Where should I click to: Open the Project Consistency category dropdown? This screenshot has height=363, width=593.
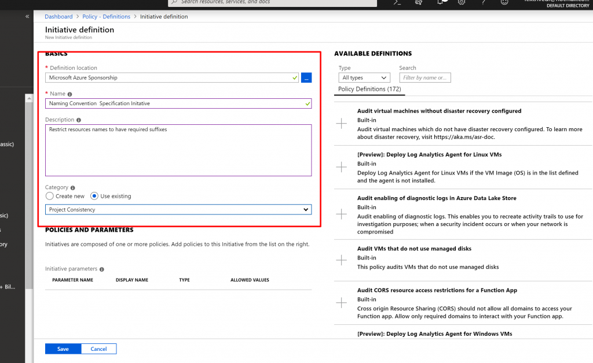coord(178,210)
